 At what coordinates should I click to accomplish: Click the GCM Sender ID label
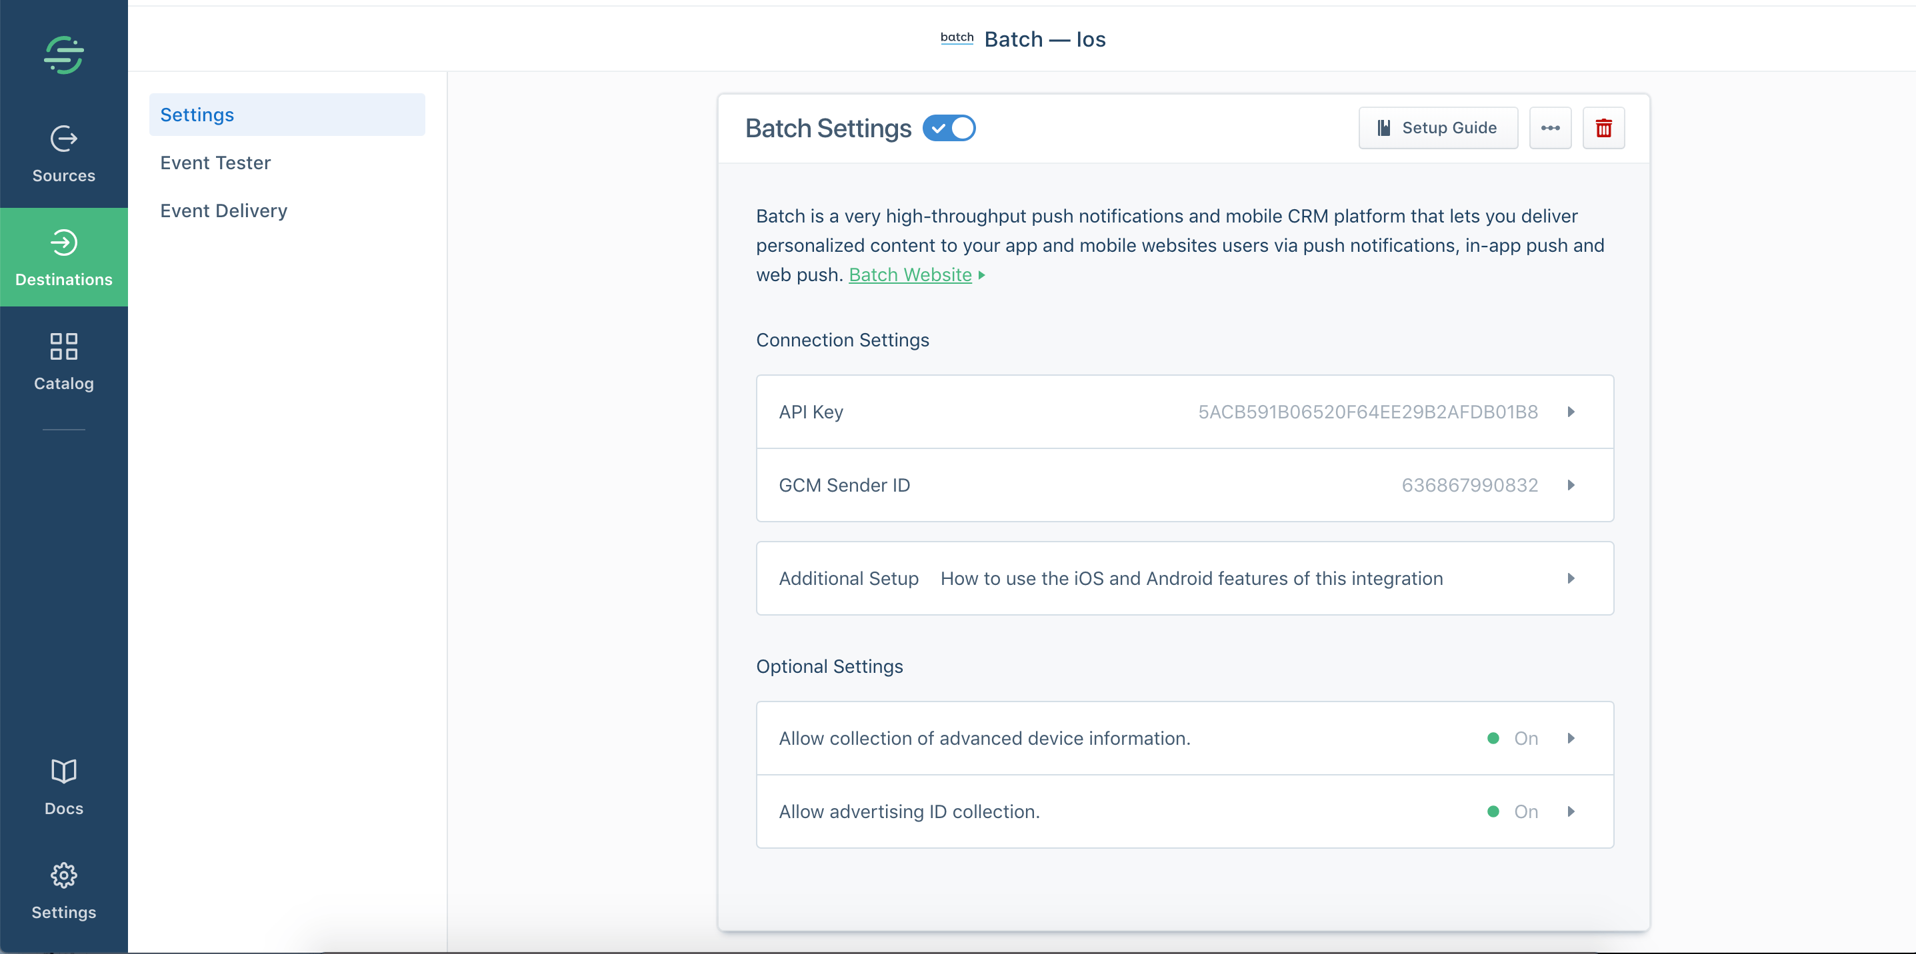tap(844, 485)
